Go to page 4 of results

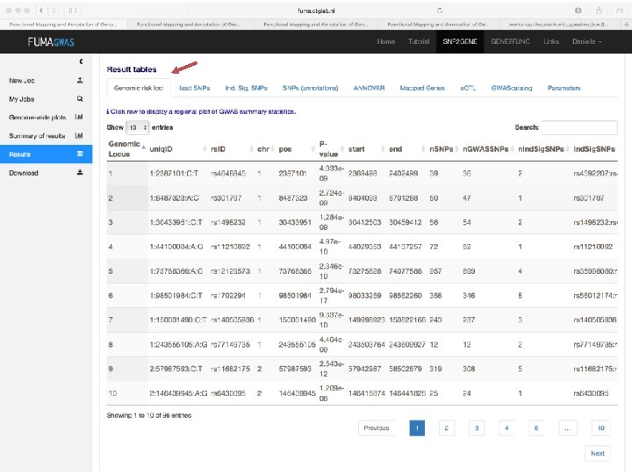506,428
